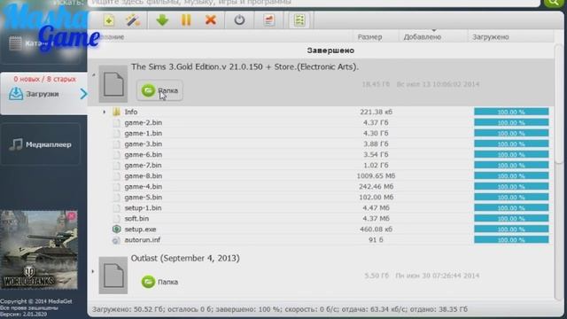Expand the Info folder tree row
This screenshot has width=567, height=319.
[105, 113]
